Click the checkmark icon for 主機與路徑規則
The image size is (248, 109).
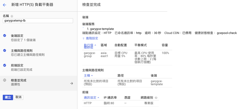pyautogui.click(x=5, y=50)
